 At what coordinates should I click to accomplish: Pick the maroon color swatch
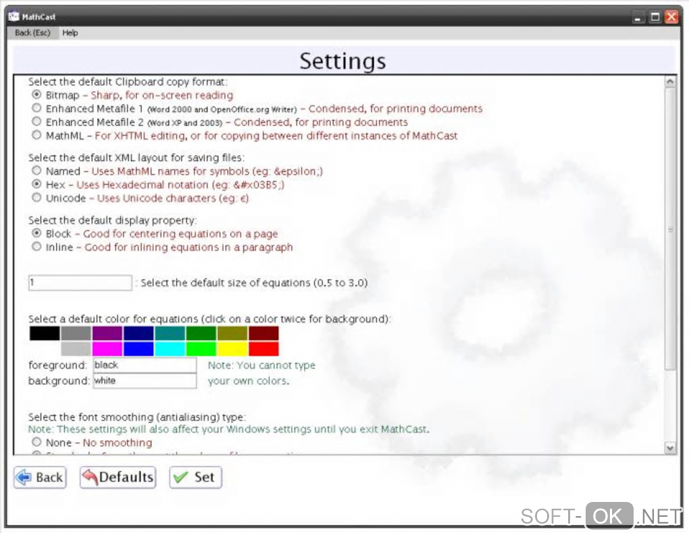(263, 333)
